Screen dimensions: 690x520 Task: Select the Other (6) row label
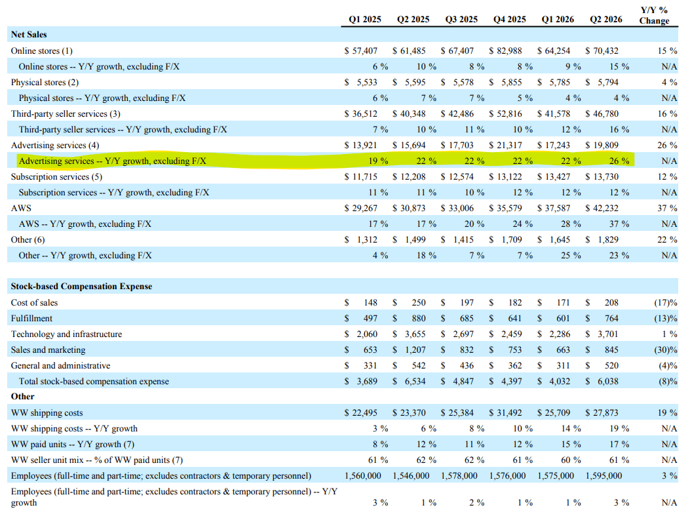tap(28, 239)
